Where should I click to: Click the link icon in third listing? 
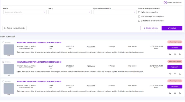click(x=175, y=93)
